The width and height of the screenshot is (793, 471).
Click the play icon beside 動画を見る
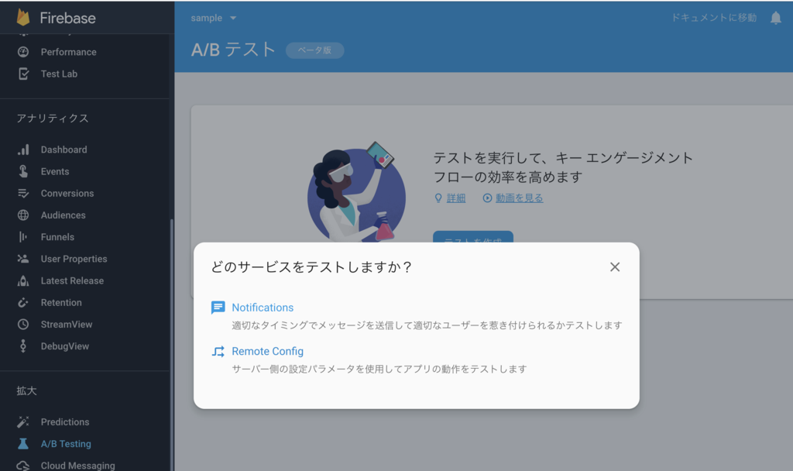point(487,198)
